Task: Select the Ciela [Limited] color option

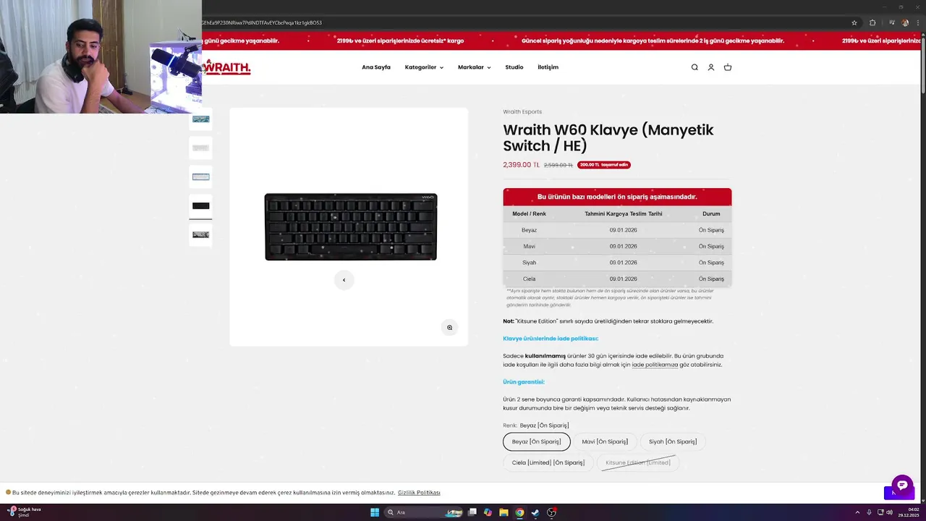Action: (x=548, y=462)
